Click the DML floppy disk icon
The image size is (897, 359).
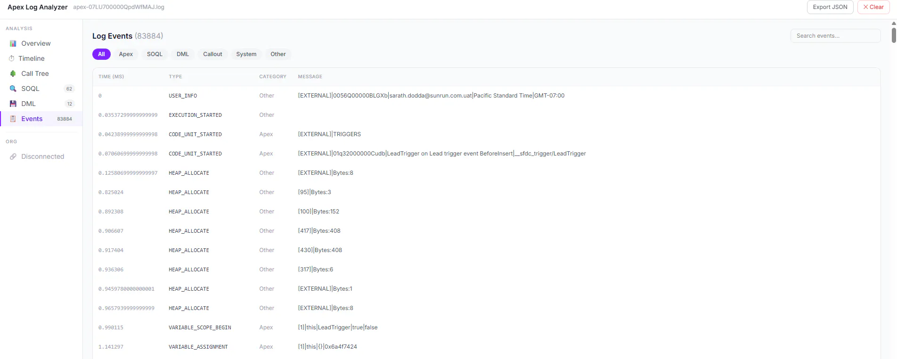pyautogui.click(x=13, y=104)
